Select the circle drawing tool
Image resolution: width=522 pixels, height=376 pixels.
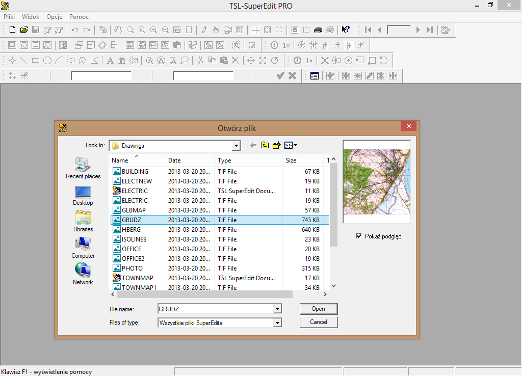pyautogui.click(x=47, y=60)
